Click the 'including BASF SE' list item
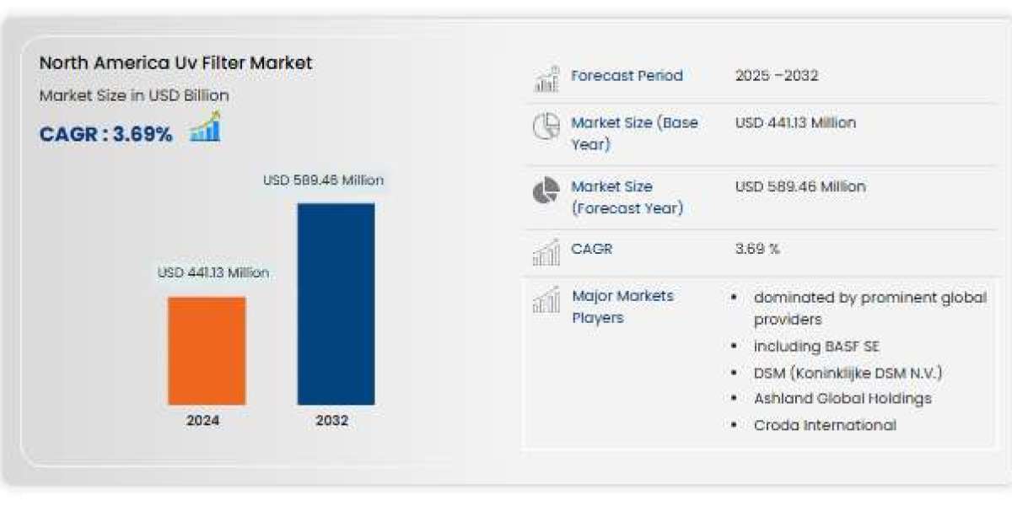The height and width of the screenshot is (506, 1012). 816,347
